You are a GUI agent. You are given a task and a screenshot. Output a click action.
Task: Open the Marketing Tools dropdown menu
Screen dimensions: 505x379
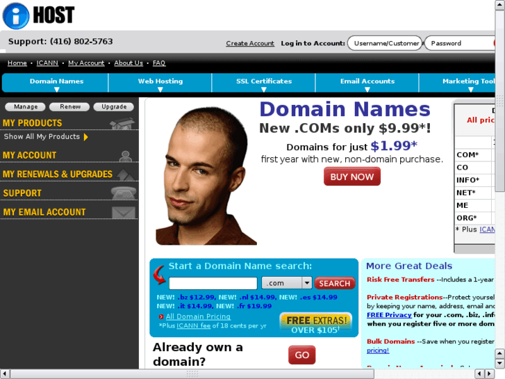457,83
